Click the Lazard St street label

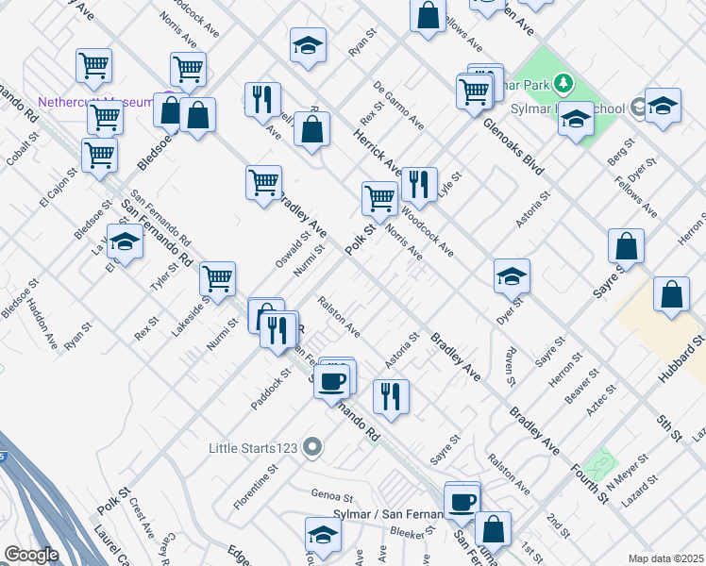639,491
